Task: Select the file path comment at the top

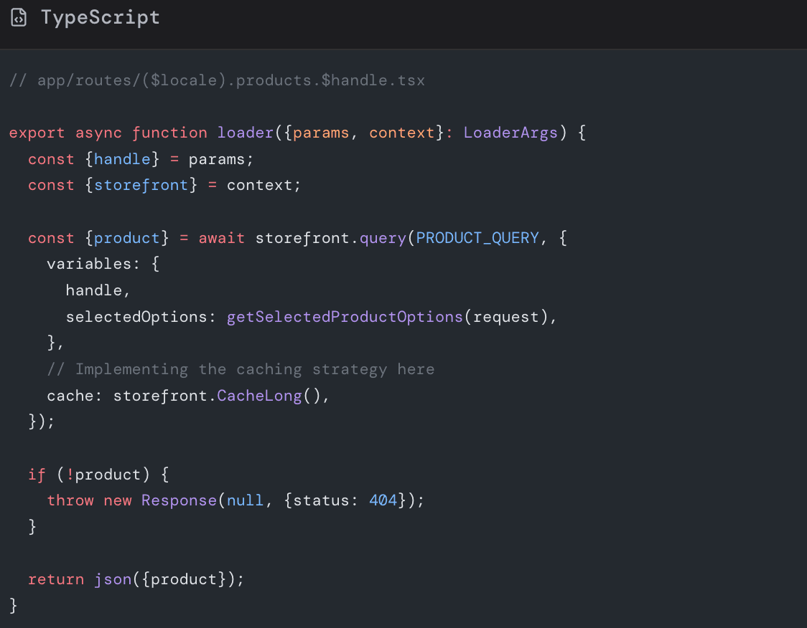Action: 215,80
